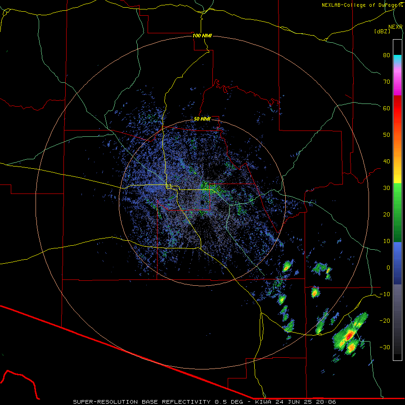The height and width of the screenshot is (405, 405).
Task: Click the 80 value on color scale
Action: click(x=387, y=55)
